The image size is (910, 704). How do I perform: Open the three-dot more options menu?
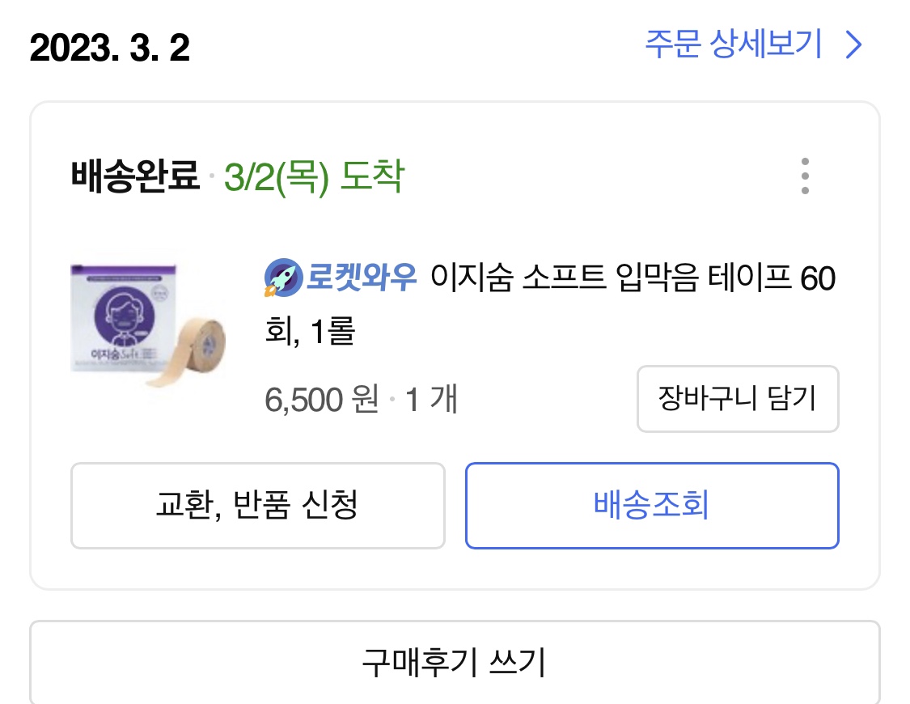[804, 176]
